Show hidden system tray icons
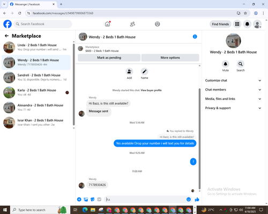Viewport: 268px width, 214px height. (221, 210)
